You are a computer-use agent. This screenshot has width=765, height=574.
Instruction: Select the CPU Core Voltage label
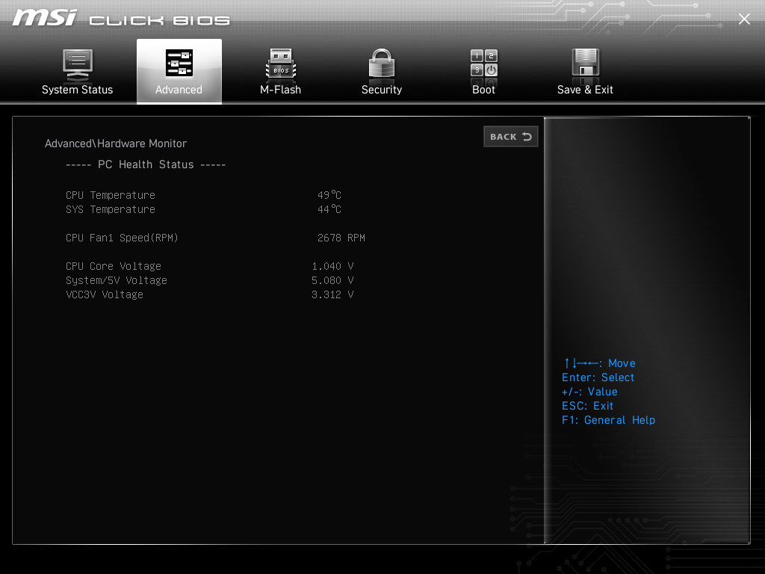click(x=114, y=266)
